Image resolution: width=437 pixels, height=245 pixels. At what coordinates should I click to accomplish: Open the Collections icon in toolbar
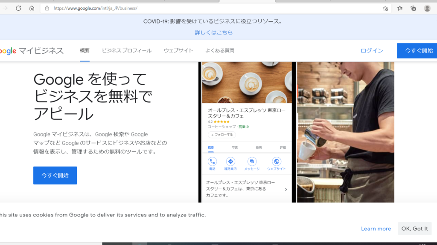pos(413,9)
